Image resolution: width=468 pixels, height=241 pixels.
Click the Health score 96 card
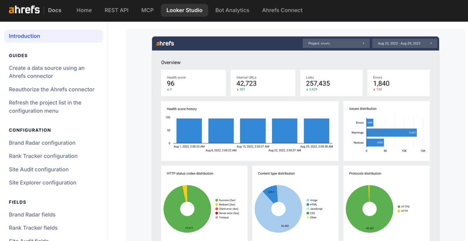[193, 83]
